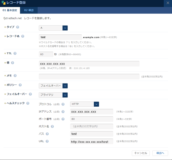
Task: Open the プロトコル dropdown showing HTTP
Action: point(84,104)
